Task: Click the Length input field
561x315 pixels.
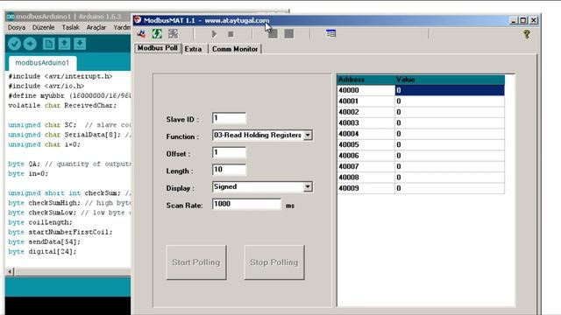Action: 229,170
